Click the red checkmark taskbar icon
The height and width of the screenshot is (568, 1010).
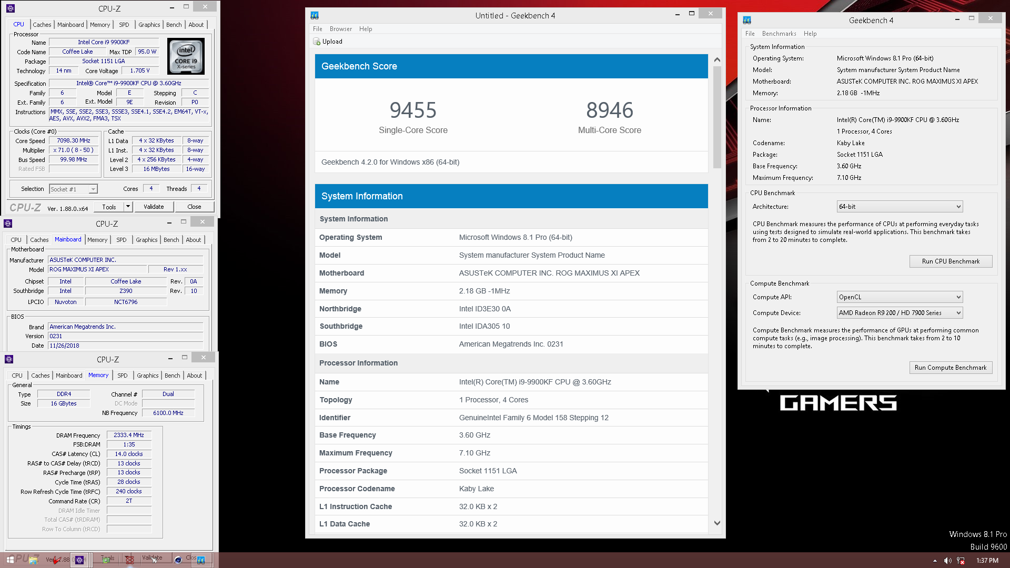coord(56,560)
